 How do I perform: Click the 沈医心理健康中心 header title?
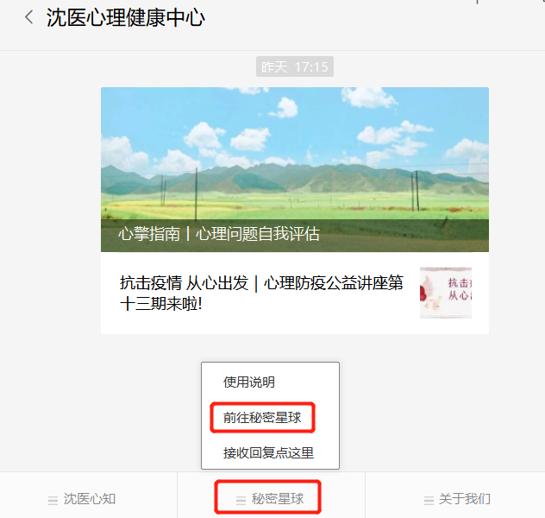pos(126,17)
